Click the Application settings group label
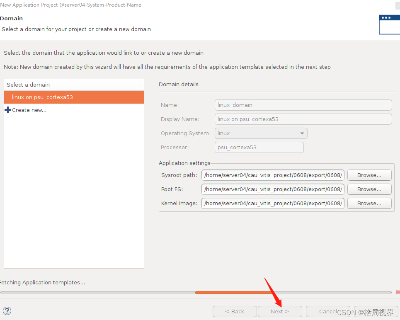This screenshot has height=320, width=400. click(184, 163)
